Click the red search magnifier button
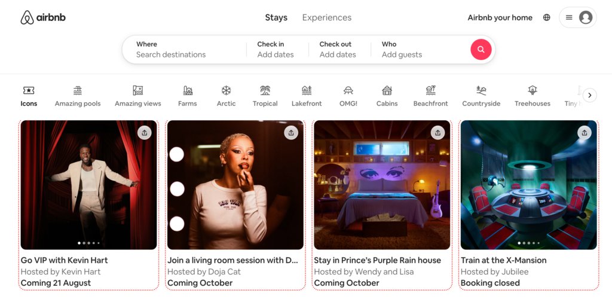612x302 pixels. (x=481, y=50)
